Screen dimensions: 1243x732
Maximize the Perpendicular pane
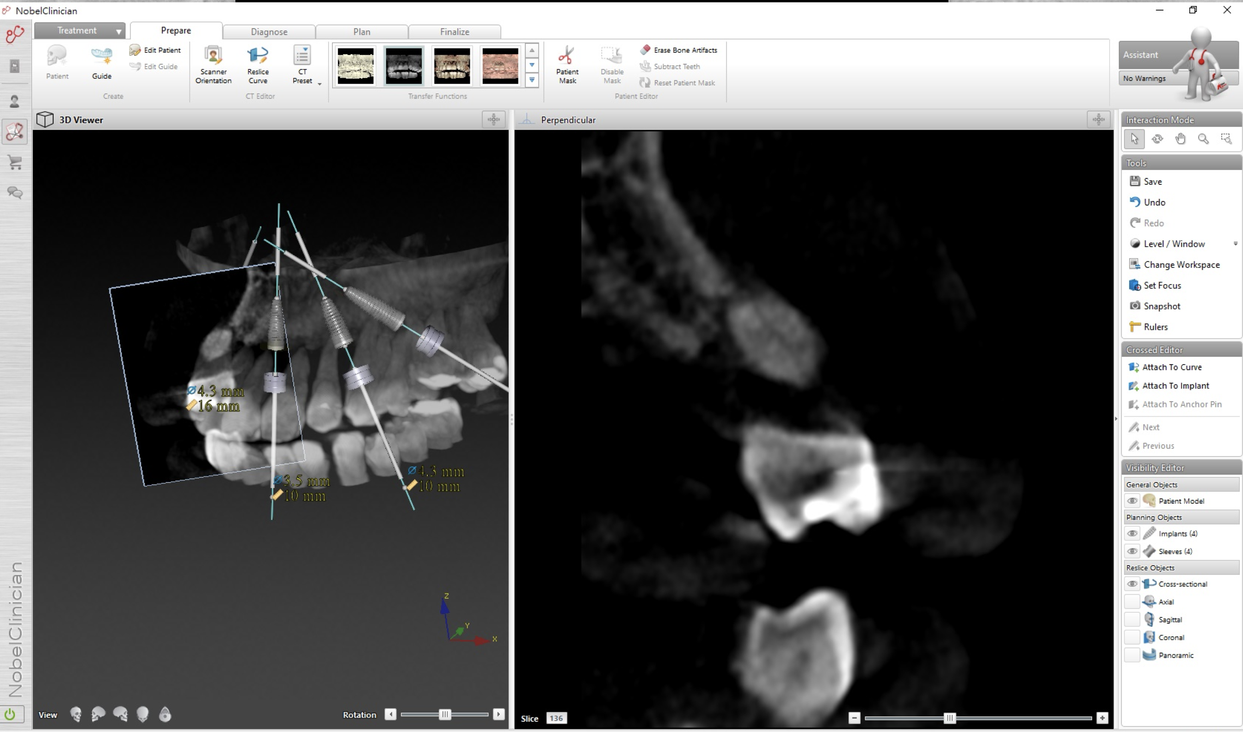click(1098, 119)
